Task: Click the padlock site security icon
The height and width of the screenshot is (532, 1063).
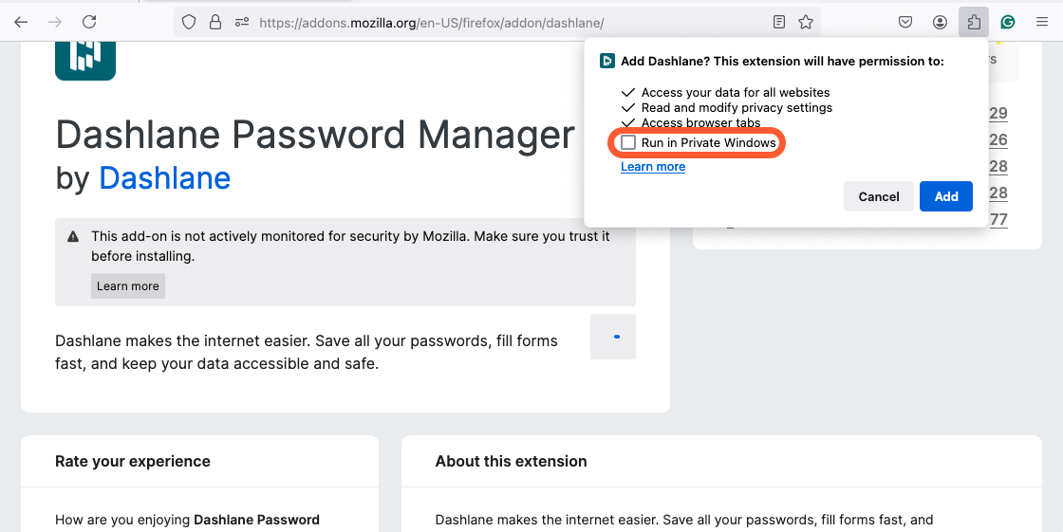Action: 215,23
